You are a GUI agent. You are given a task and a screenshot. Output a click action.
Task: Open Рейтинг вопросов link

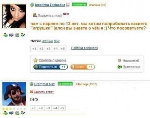coord(85,48)
